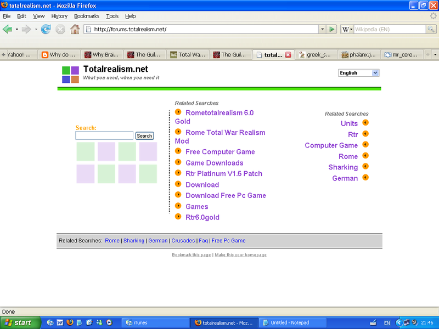Switch to the mr_cere... tab
439x329 pixels.
pyautogui.click(x=402, y=55)
